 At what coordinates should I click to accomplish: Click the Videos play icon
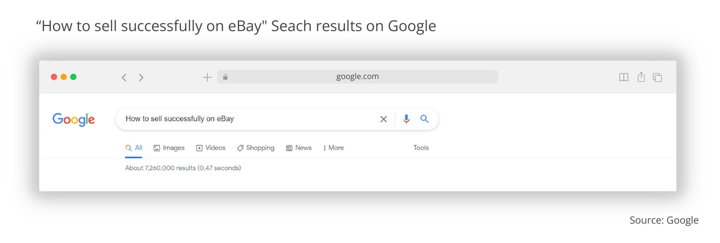[199, 148]
